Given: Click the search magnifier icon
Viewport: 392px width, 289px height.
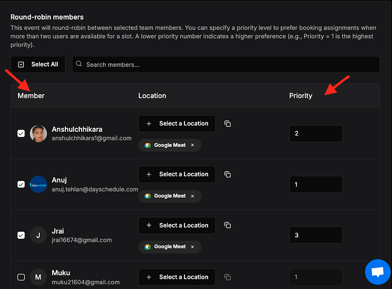Looking at the screenshot, I should [x=79, y=64].
